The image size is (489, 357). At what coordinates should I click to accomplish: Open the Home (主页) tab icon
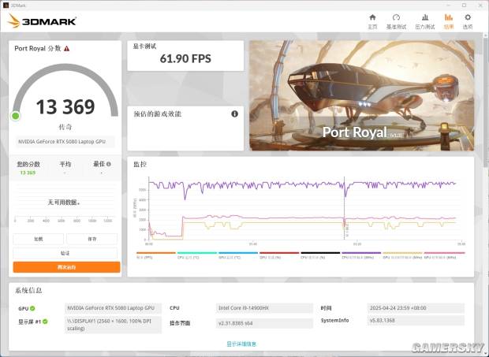tap(372, 17)
